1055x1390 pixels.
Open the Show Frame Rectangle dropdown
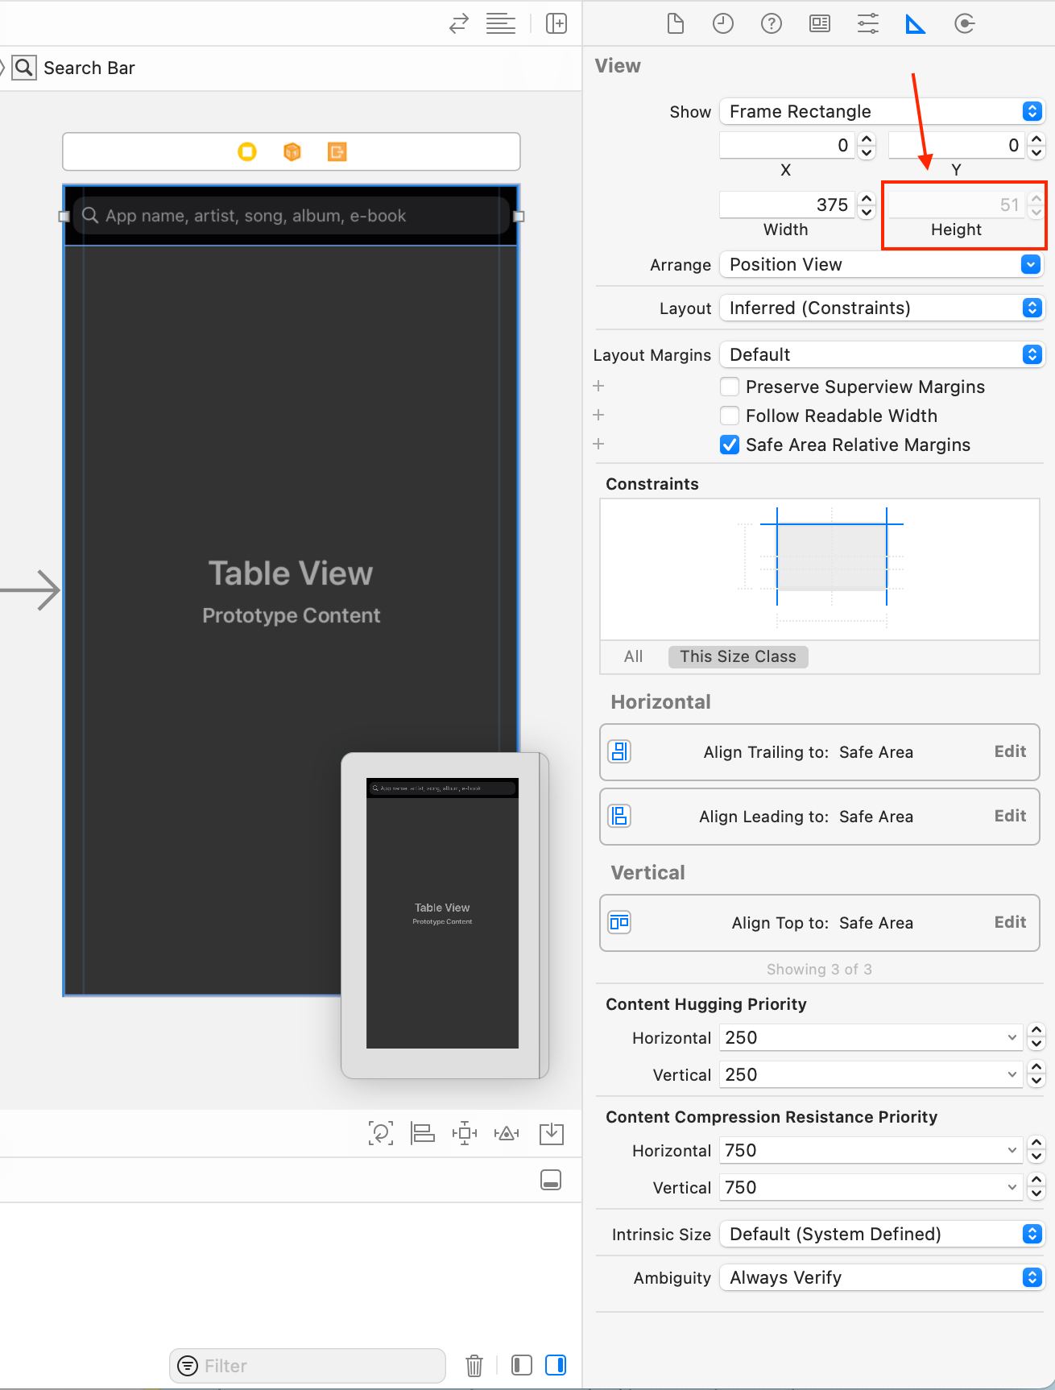click(x=881, y=112)
